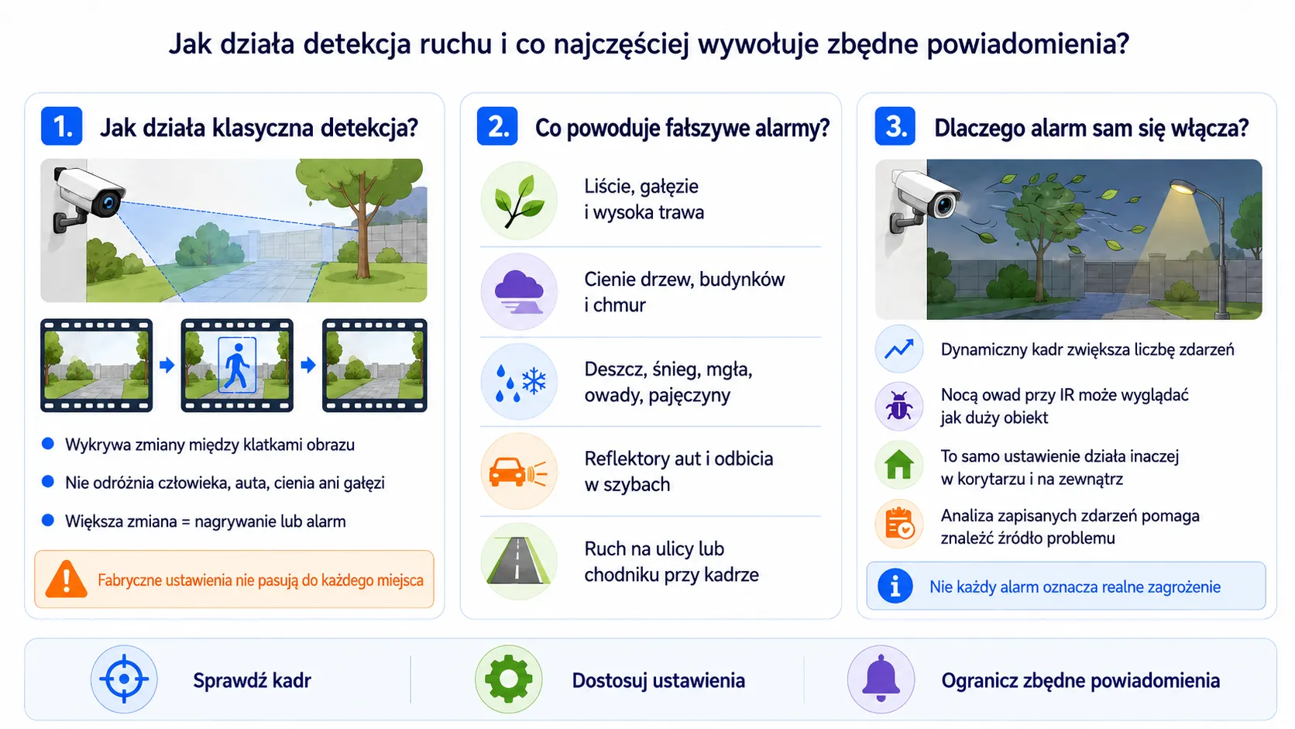Click the windy night street lamp illustration
The image size is (1295, 729).
click(x=1069, y=239)
